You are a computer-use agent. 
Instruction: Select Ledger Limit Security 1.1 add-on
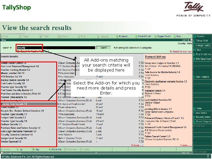(x=13, y=117)
